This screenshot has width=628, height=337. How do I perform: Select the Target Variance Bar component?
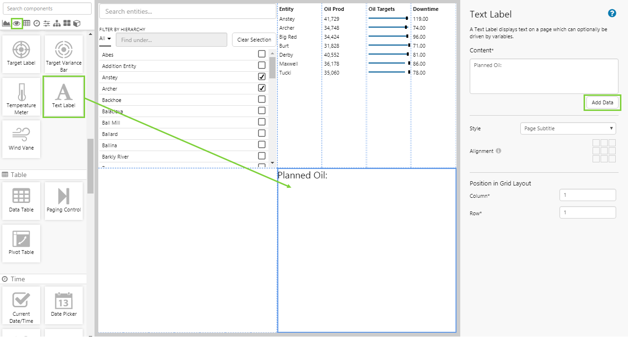pos(64,54)
